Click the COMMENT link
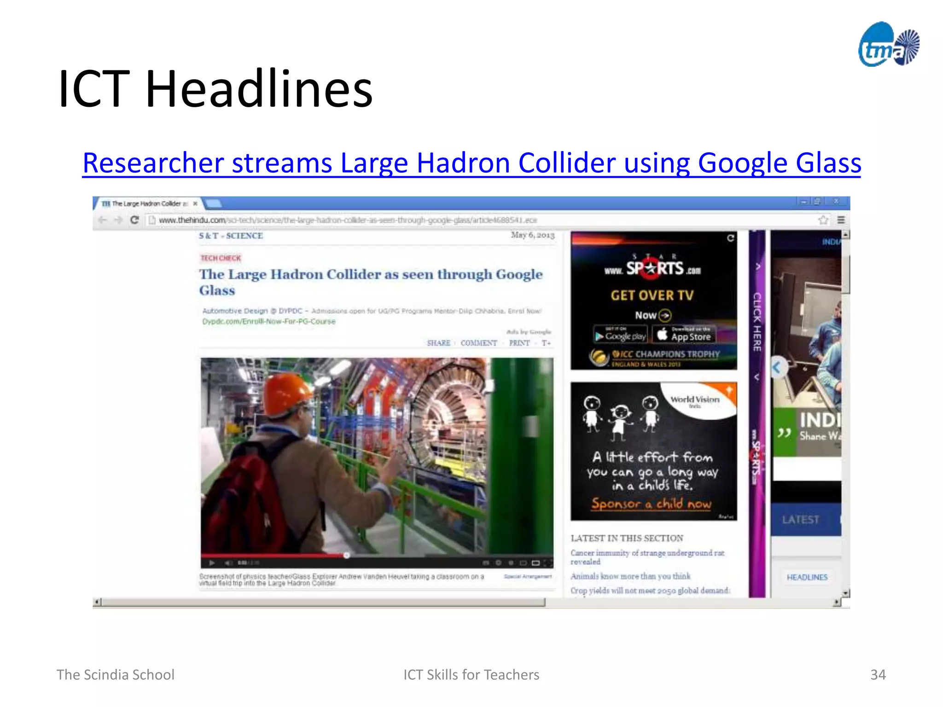The height and width of the screenshot is (707, 943). (x=479, y=343)
